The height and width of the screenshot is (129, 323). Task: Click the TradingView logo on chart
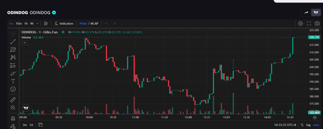(26, 108)
